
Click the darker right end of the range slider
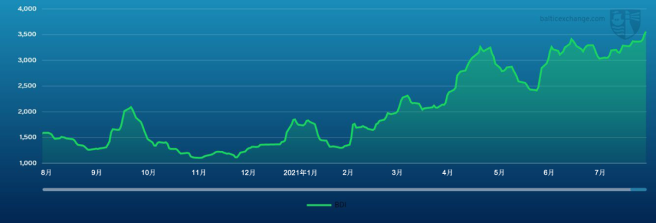[638, 190]
